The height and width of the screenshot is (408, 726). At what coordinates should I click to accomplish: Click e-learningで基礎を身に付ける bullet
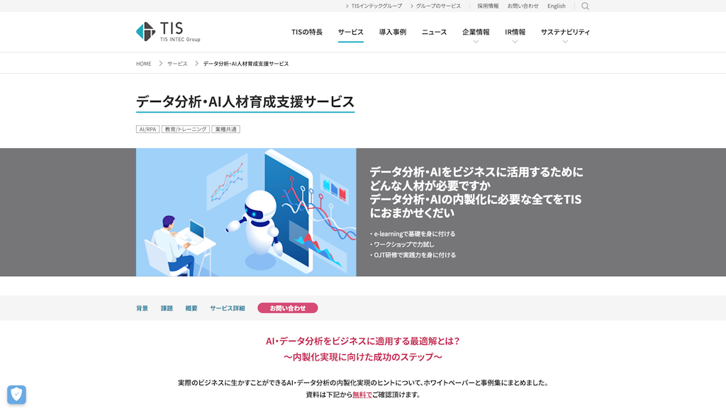pos(413,234)
